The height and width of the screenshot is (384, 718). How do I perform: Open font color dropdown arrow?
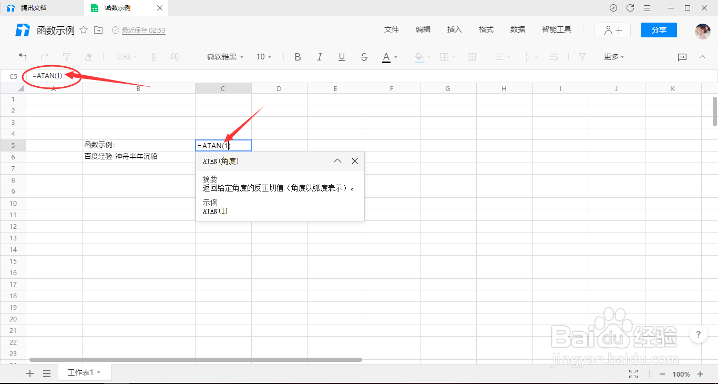coord(396,57)
